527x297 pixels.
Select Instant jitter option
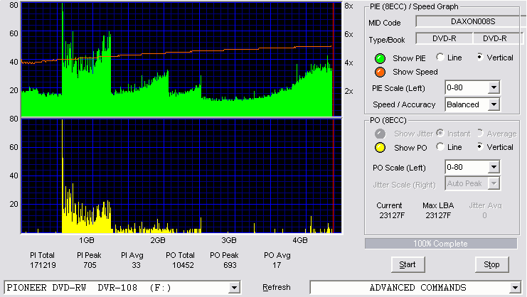[x=440, y=133]
